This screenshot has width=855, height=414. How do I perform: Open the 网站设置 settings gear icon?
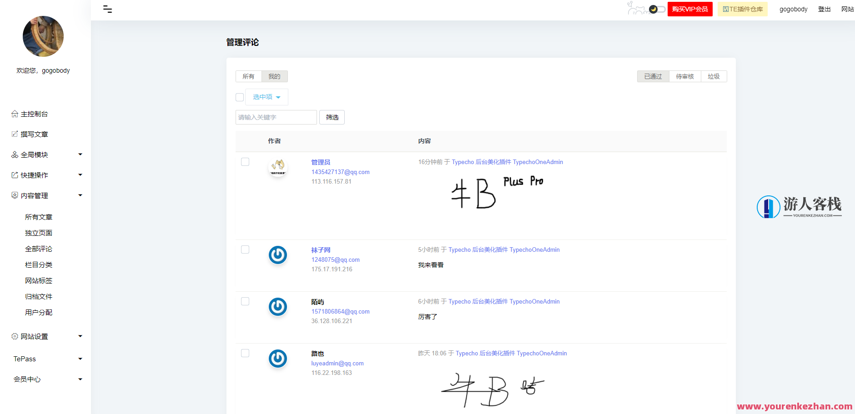(x=14, y=336)
